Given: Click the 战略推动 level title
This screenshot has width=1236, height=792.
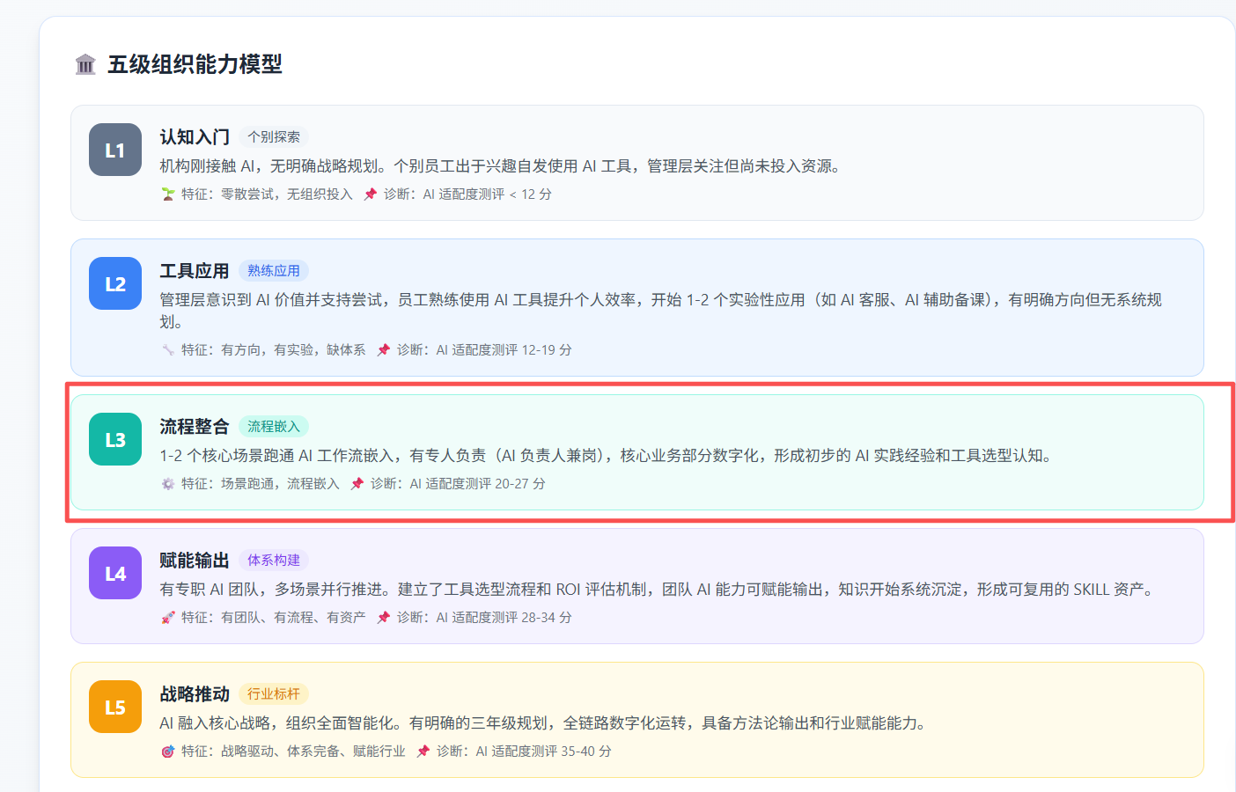Looking at the screenshot, I should [x=195, y=693].
